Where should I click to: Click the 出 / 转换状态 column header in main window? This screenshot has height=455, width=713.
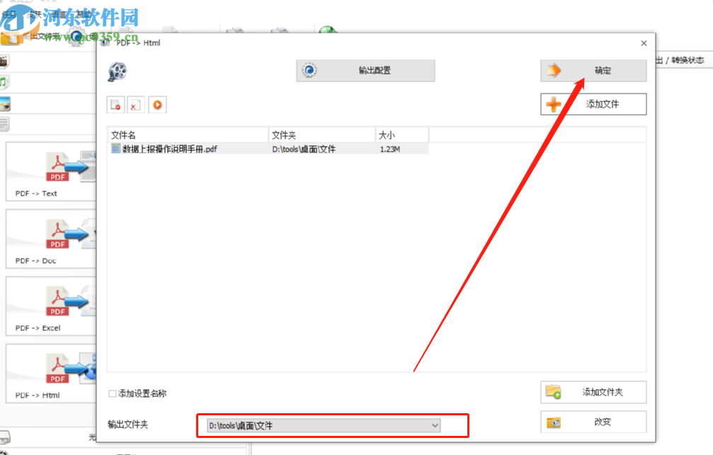tap(679, 60)
